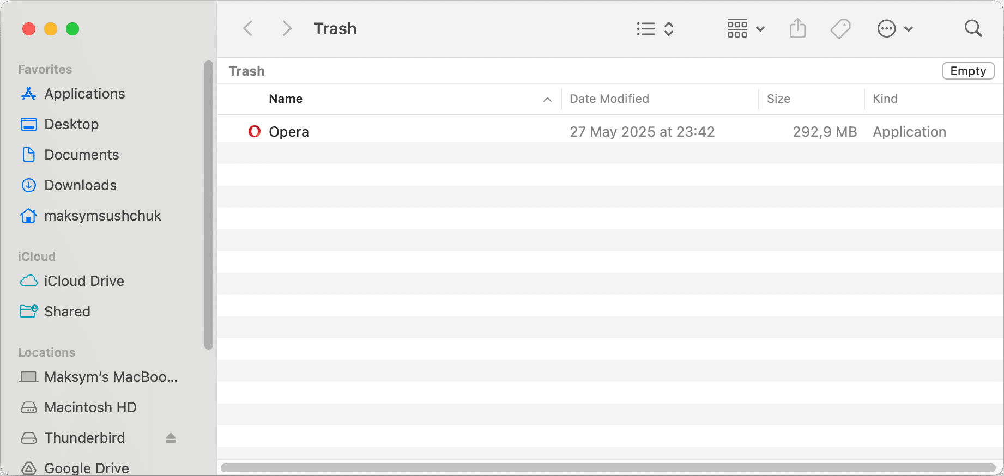Open Documents in the sidebar
The width and height of the screenshot is (1004, 476).
[x=81, y=155]
